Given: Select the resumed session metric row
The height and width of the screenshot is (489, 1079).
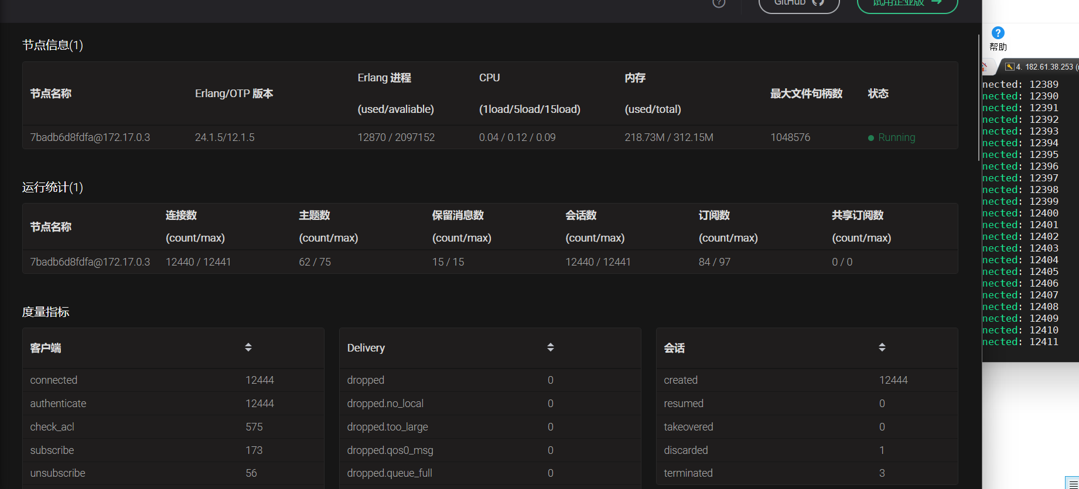Looking at the screenshot, I should point(807,404).
